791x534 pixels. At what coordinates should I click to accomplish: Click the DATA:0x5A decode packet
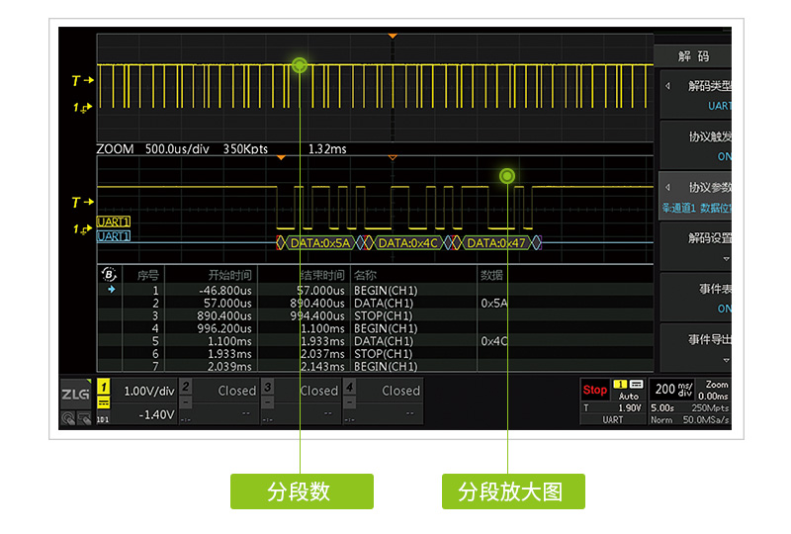pyautogui.click(x=320, y=243)
